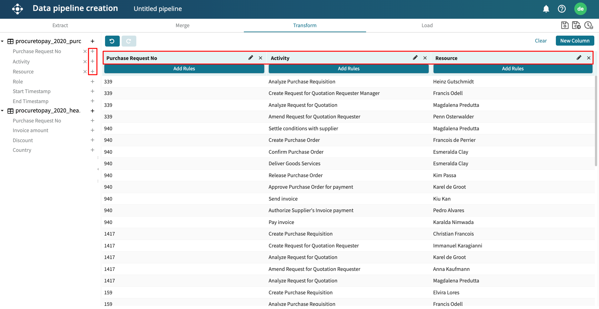The image size is (599, 309).
Task: Switch to the Load tab
Action: (x=427, y=26)
